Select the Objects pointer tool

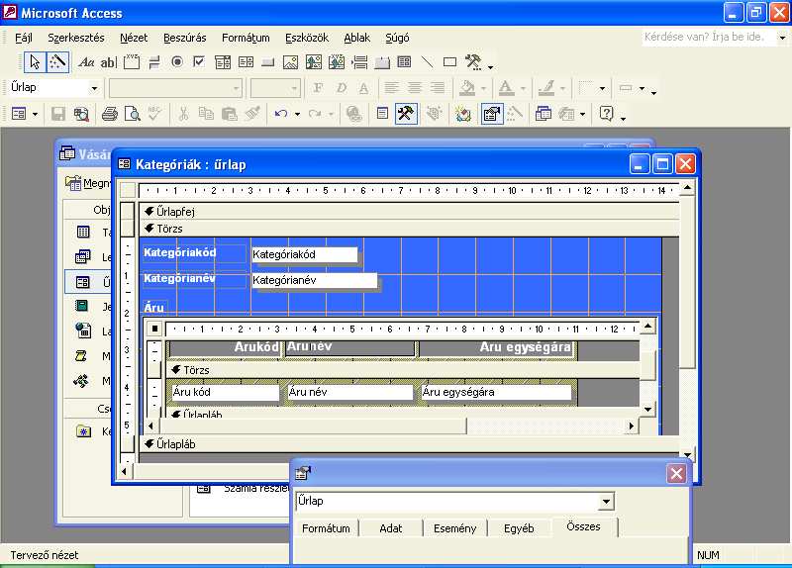[35, 62]
